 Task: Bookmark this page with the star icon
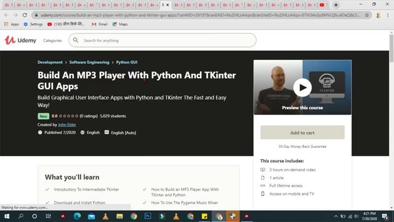(x=367, y=15)
